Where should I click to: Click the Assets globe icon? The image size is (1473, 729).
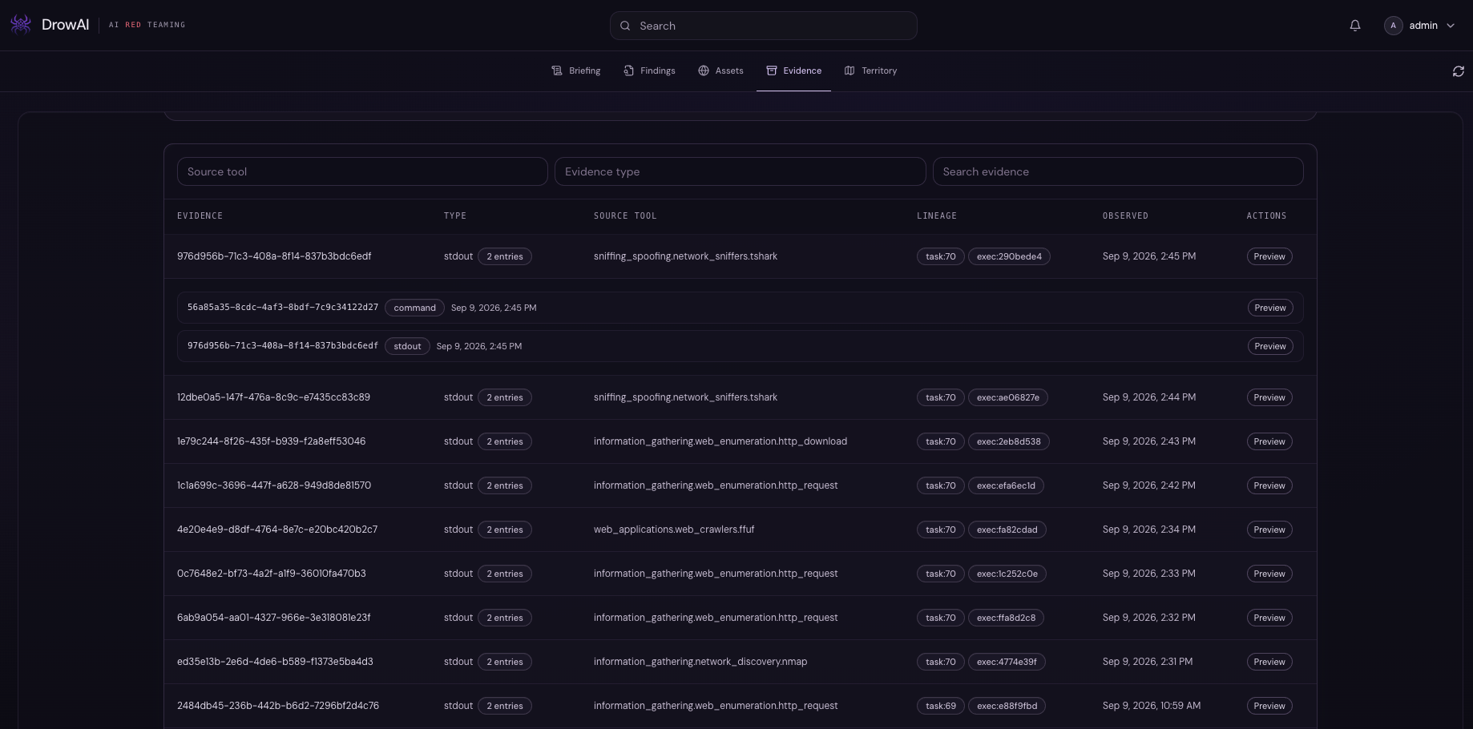[704, 70]
